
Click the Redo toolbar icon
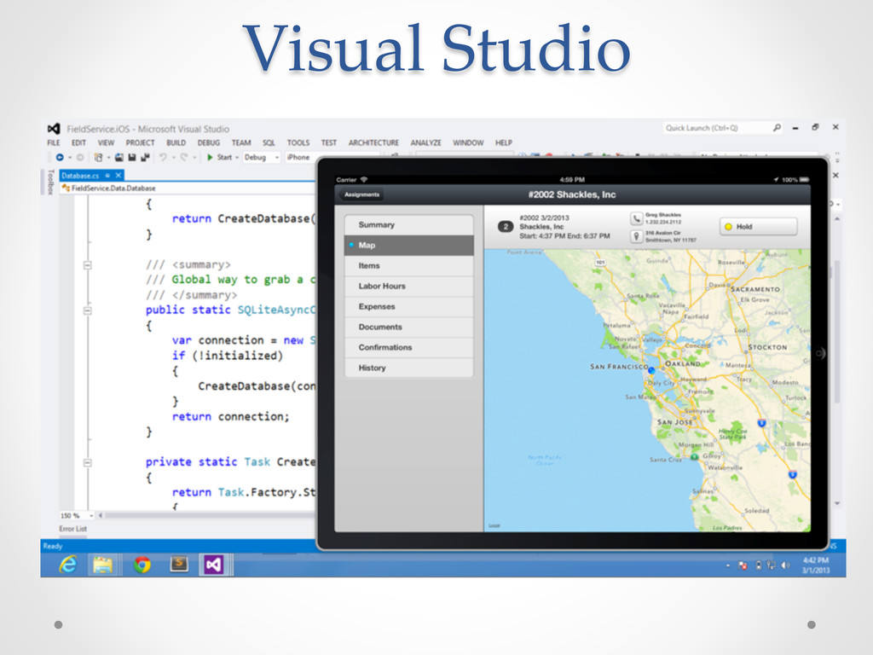[x=184, y=158]
